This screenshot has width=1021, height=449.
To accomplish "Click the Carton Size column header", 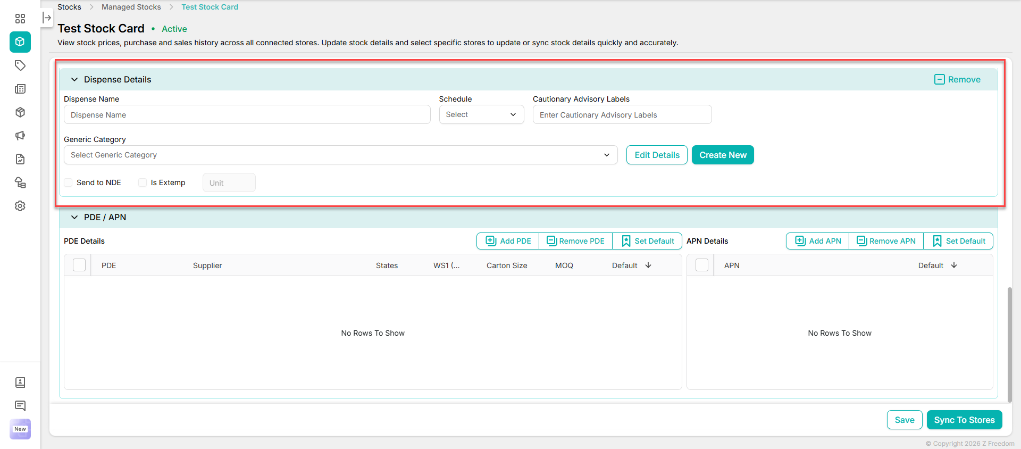I will tap(507, 265).
